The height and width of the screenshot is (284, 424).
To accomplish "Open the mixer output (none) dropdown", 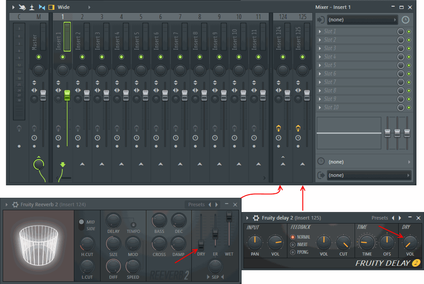I will (368, 175).
